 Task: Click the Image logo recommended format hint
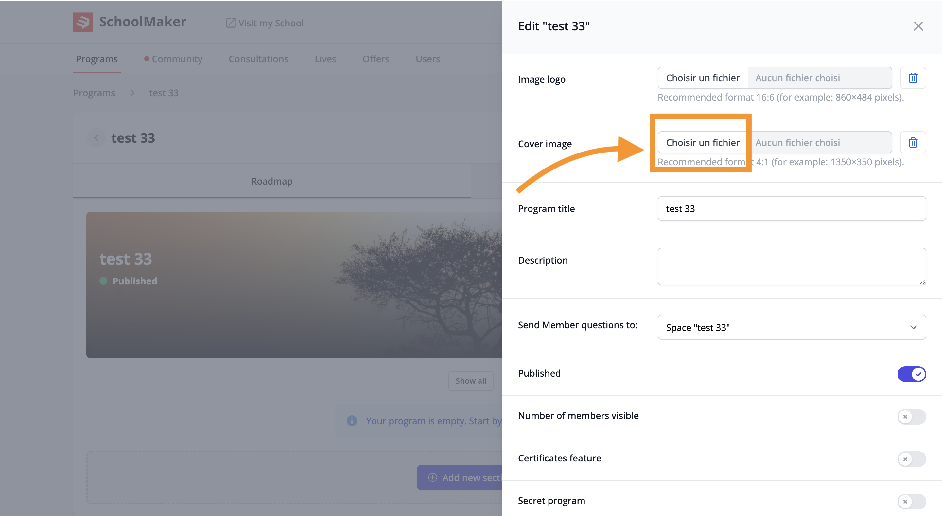click(781, 98)
